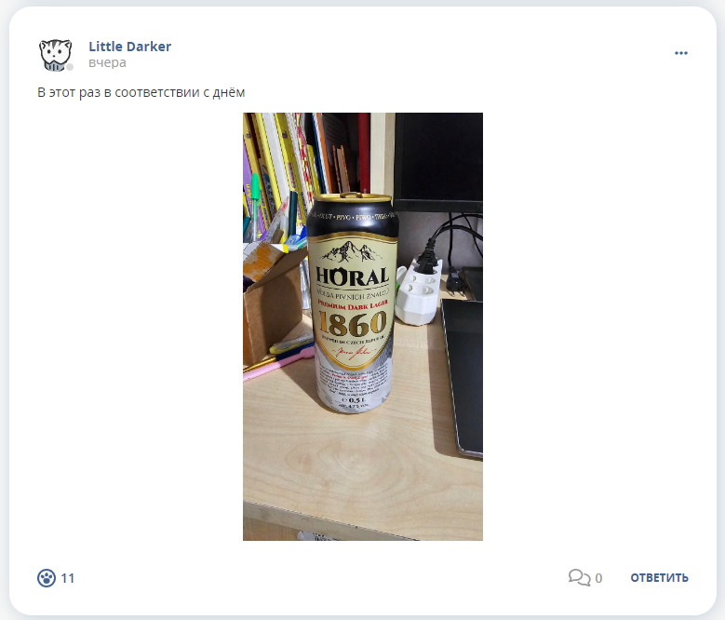Click the white power strip in photo
This screenshot has height=620, width=725.
pyautogui.click(x=419, y=293)
